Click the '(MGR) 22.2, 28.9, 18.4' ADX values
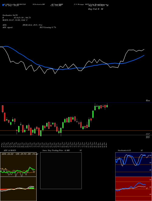152x201 pixels. point(32,25)
